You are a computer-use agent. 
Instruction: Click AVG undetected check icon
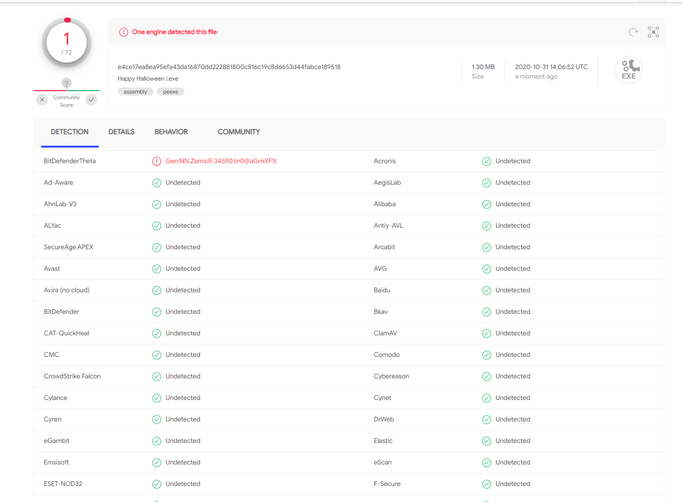487,269
